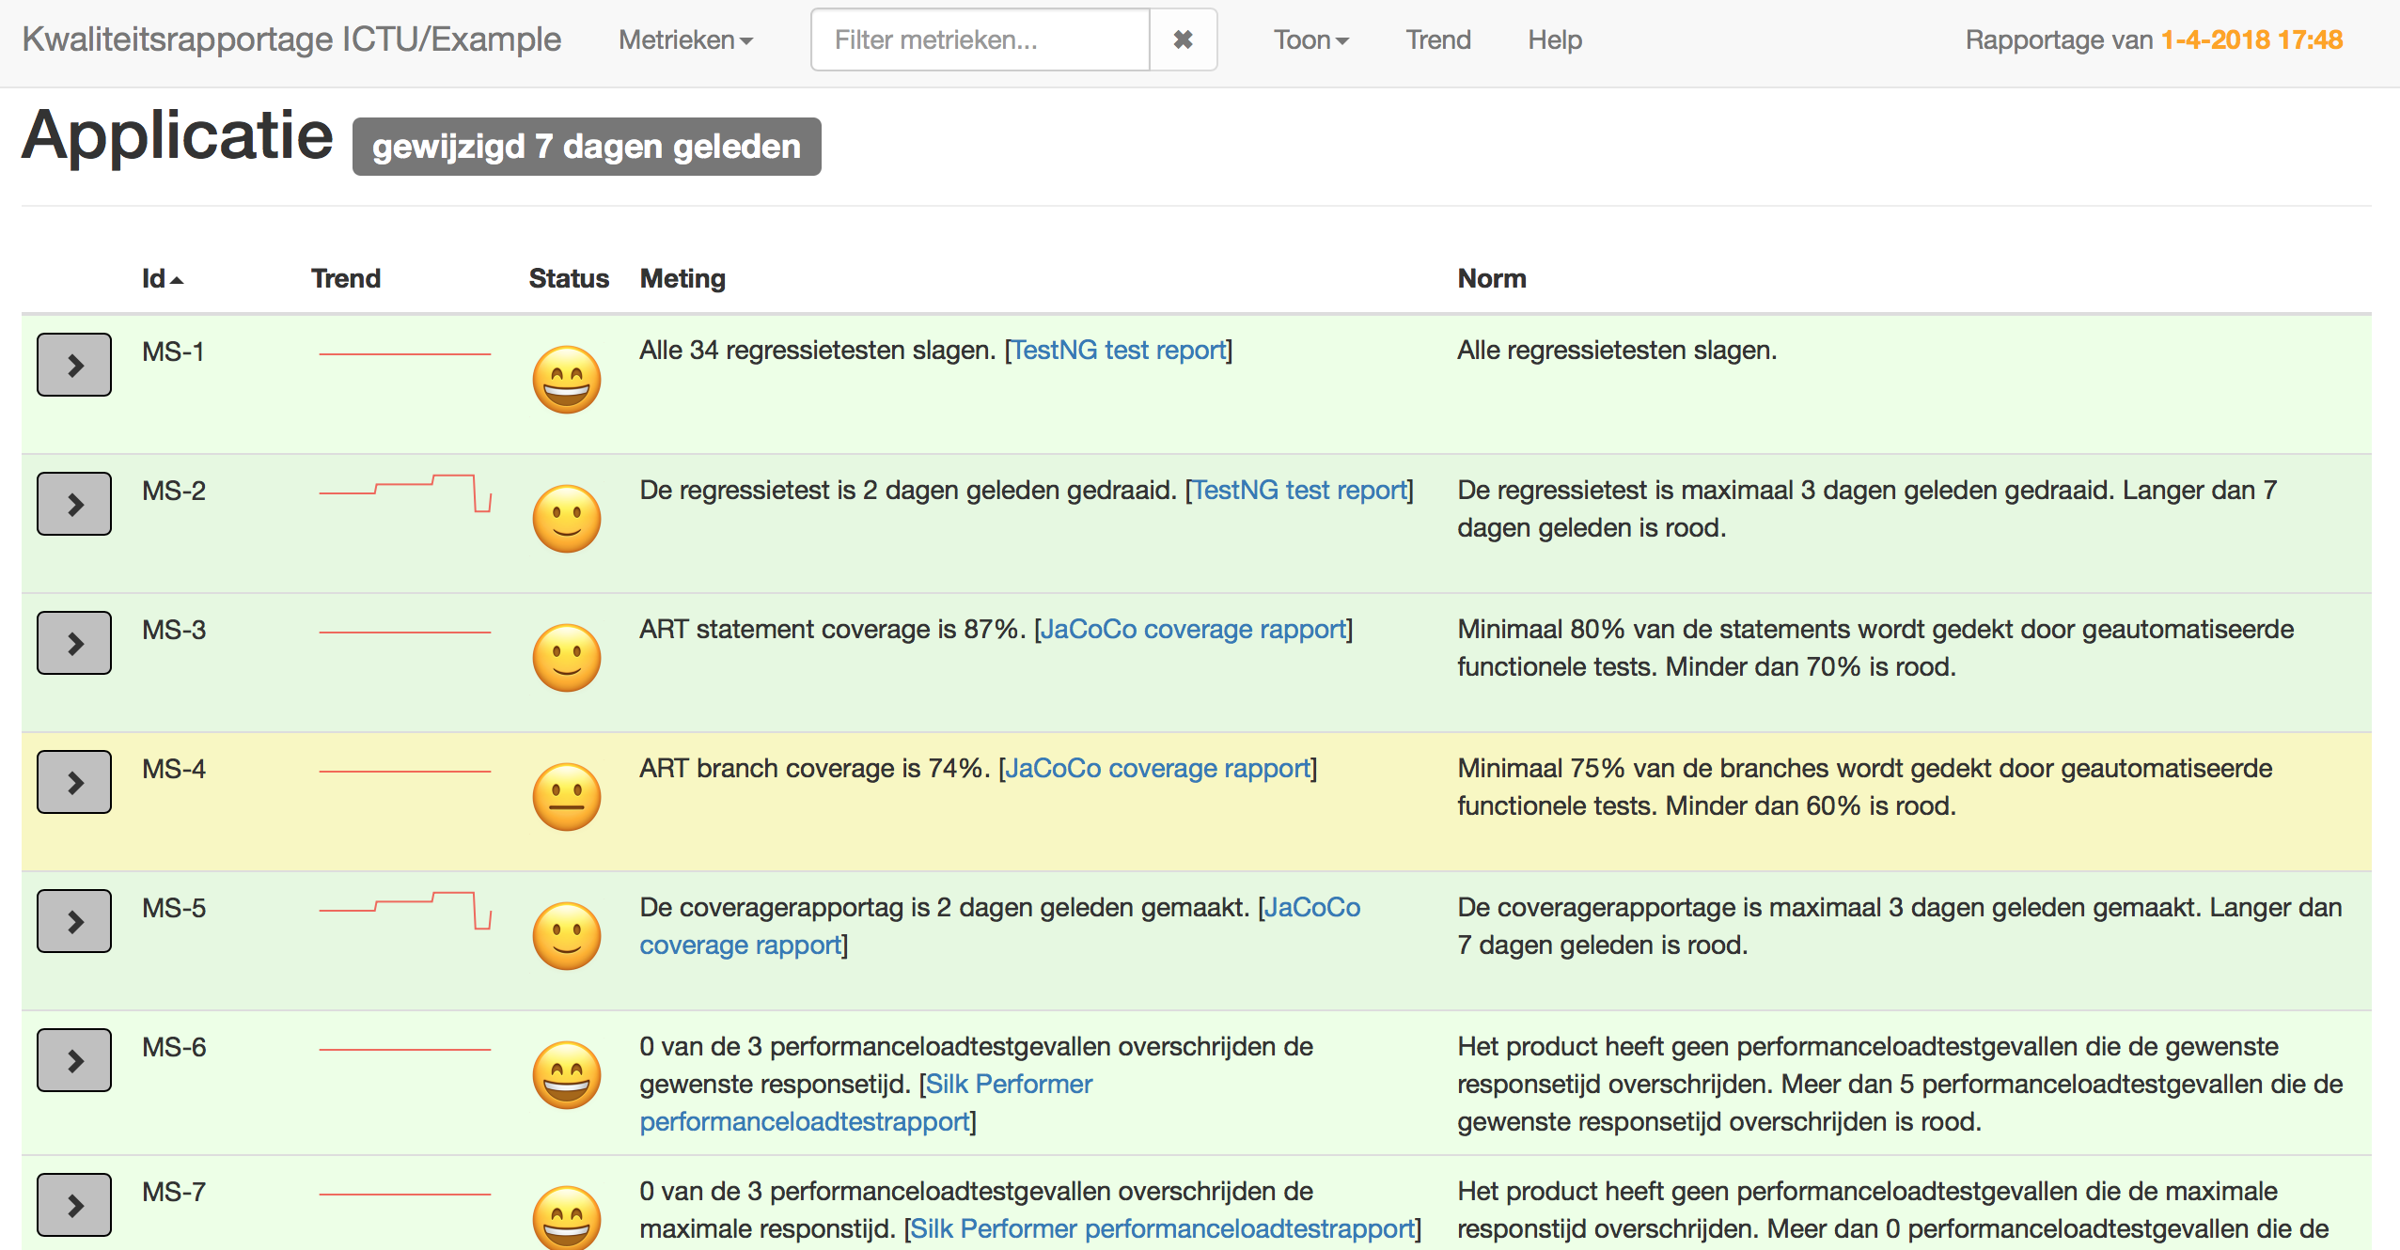2400x1250 pixels.
Task: Click the MS-4 trend sparkline
Action: [405, 772]
